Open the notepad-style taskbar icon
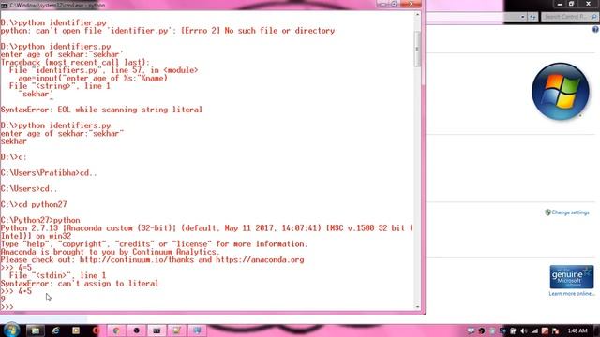Screen dimensions: 600x337 click(x=176, y=330)
